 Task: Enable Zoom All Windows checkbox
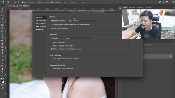coord(38,2)
